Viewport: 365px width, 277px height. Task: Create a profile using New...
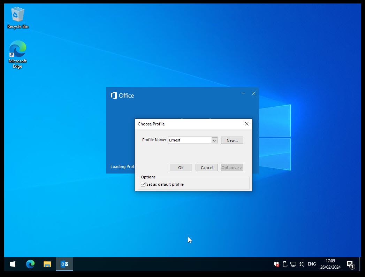click(x=232, y=140)
